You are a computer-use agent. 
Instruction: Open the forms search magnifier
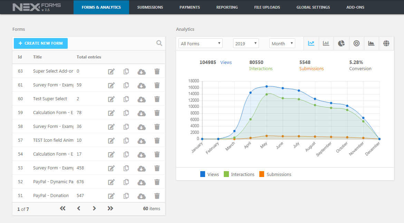(159, 43)
